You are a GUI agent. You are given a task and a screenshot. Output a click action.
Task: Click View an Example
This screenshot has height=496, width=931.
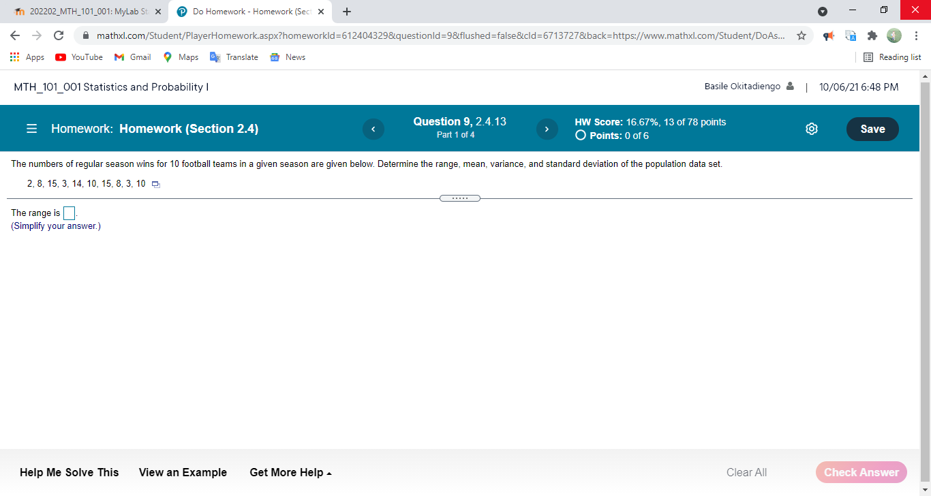183,472
